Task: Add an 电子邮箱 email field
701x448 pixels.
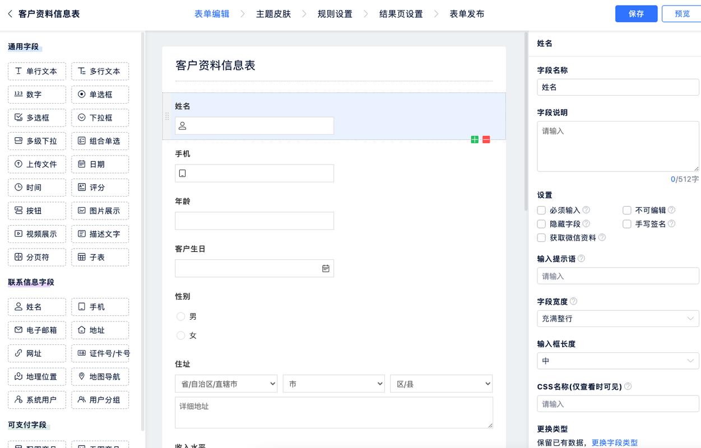Action: click(37, 330)
